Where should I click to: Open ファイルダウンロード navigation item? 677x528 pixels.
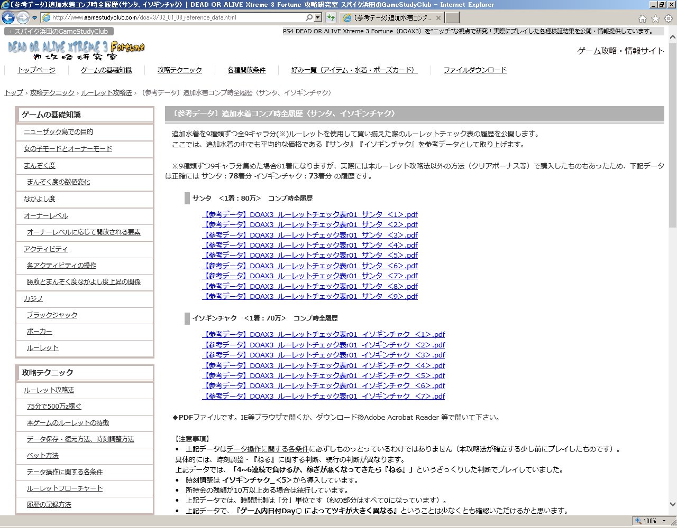(x=475, y=70)
